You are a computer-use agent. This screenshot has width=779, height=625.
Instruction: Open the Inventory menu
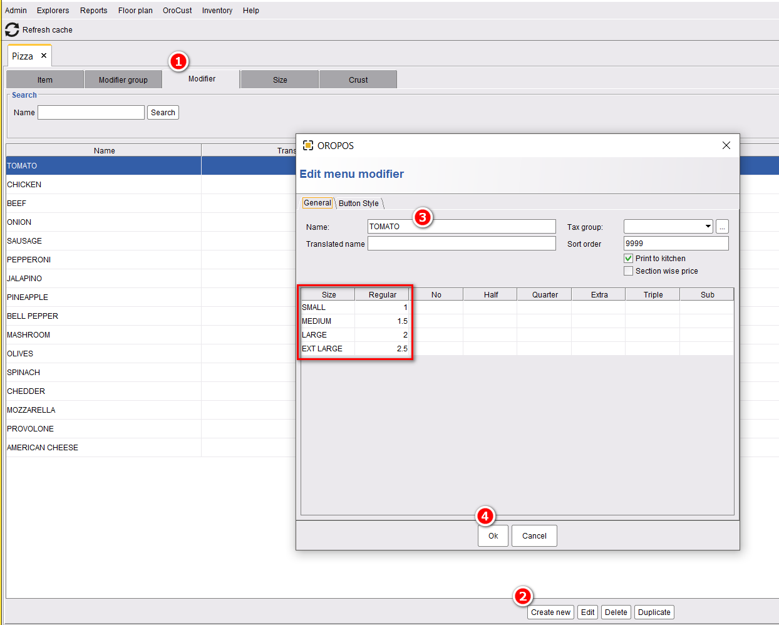click(217, 11)
